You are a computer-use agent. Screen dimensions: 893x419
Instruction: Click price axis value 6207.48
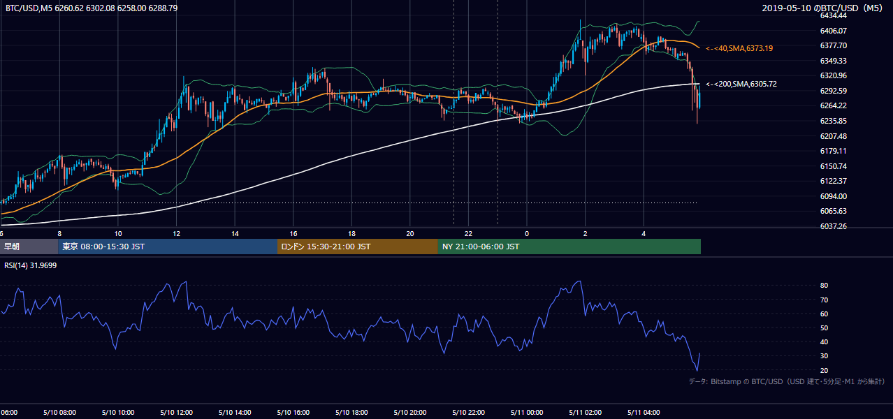(834, 136)
